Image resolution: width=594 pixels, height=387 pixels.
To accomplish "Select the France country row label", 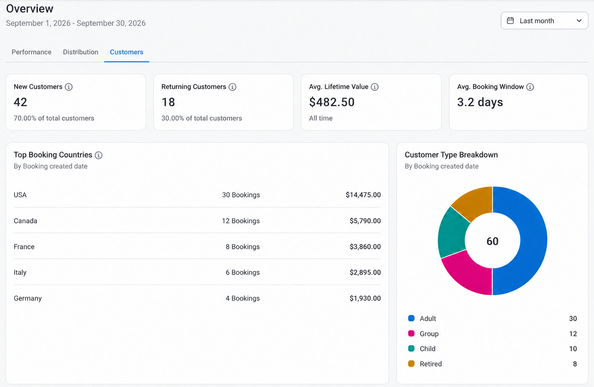I will (x=24, y=247).
